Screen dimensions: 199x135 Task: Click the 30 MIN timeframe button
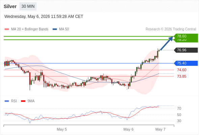coord(28,6)
